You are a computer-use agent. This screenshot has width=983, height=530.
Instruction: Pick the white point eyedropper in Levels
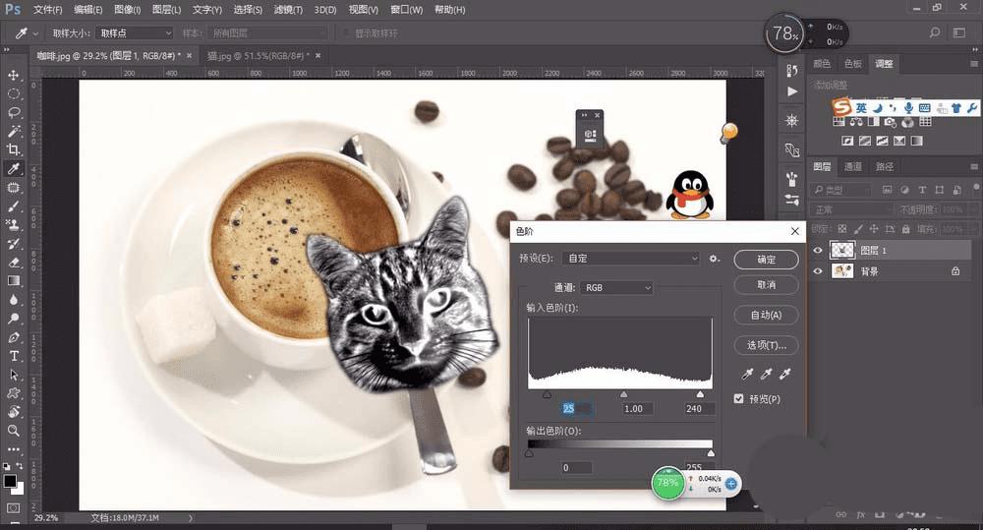pos(784,375)
